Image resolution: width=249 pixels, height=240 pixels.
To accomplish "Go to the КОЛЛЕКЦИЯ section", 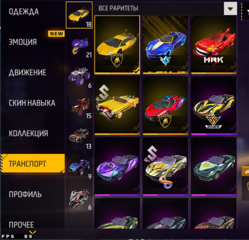I will pos(28,133).
